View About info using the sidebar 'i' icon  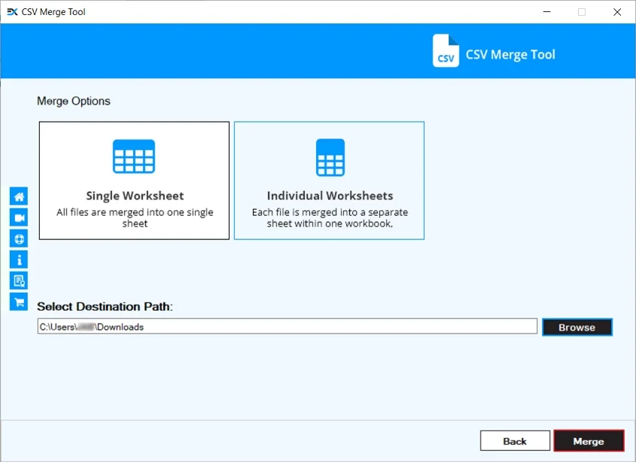click(x=18, y=259)
